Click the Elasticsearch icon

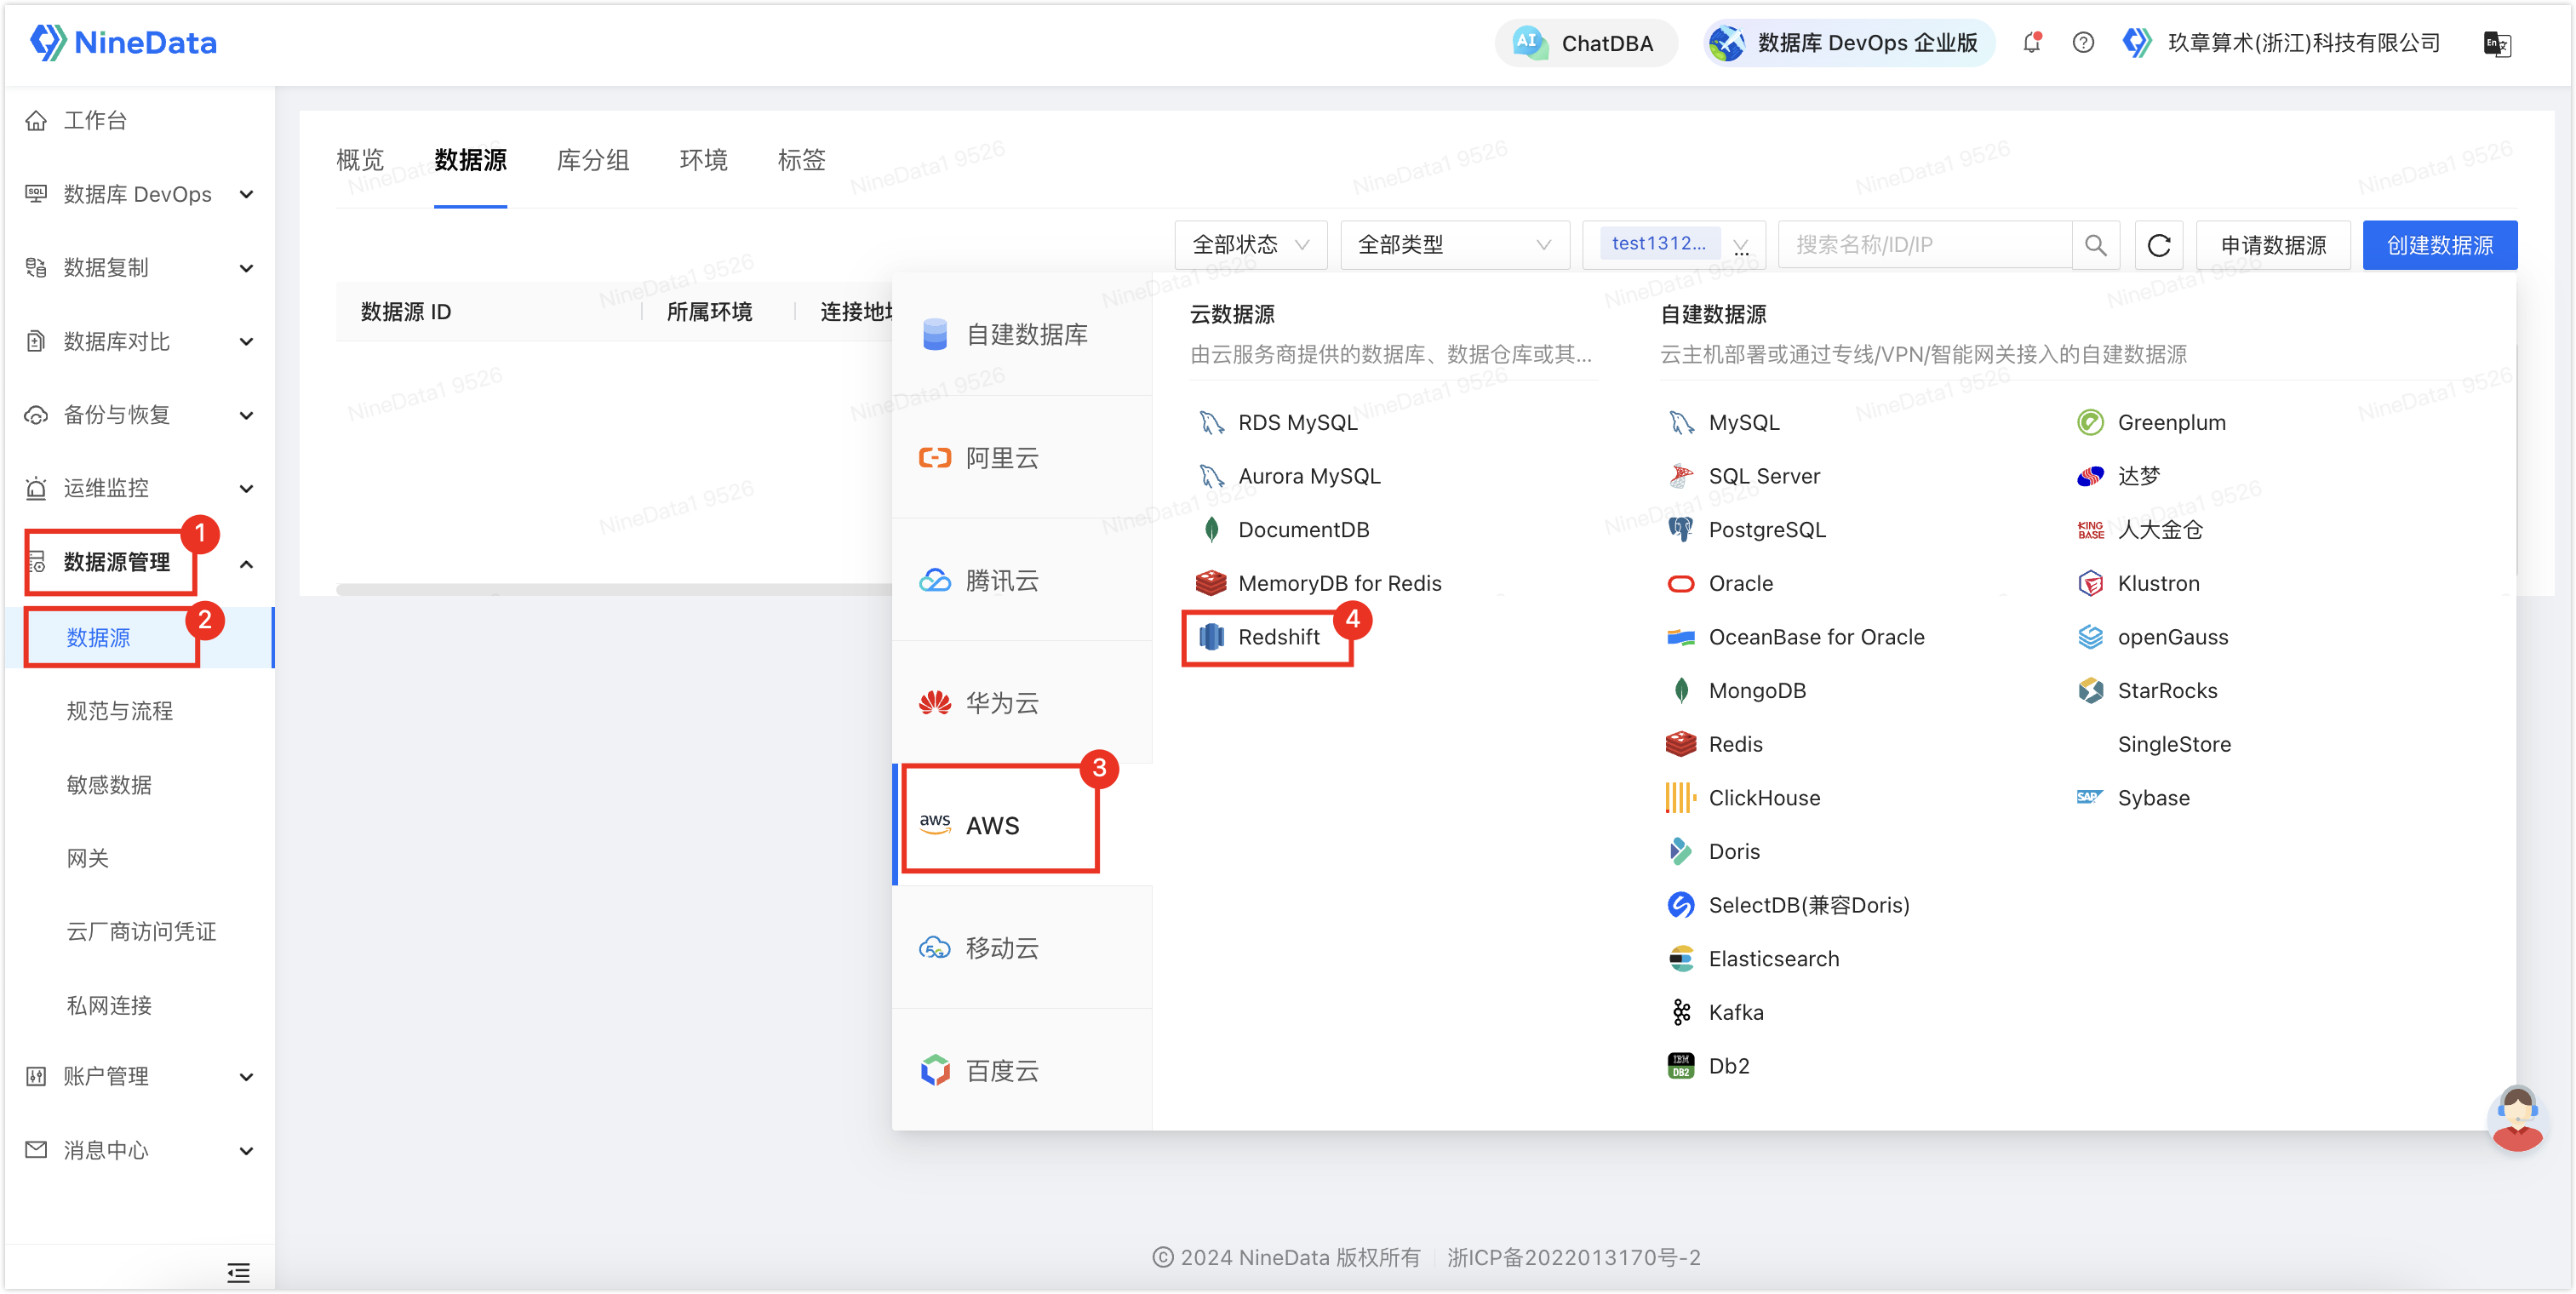point(1681,959)
